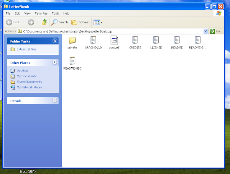The image size is (230, 174).
Task: Open the File menu
Action: 8,13
